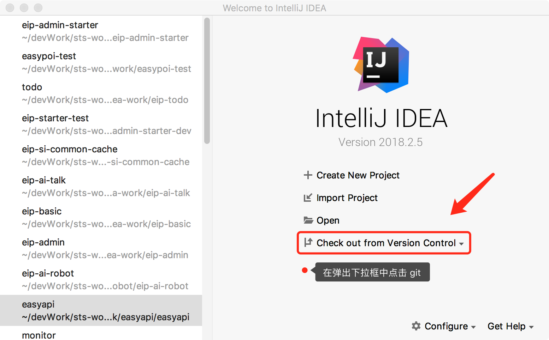Viewport: 549px width, 340px height.
Task: Click the Version 2018.2.5 text
Action: click(x=380, y=142)
